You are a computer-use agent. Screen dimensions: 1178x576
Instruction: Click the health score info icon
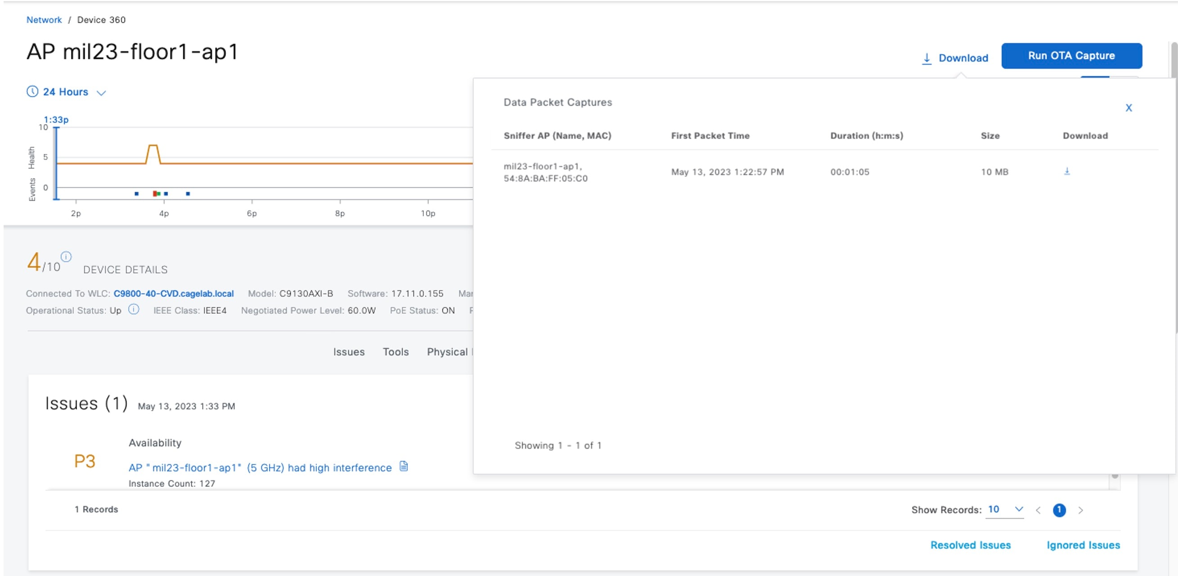66,256
